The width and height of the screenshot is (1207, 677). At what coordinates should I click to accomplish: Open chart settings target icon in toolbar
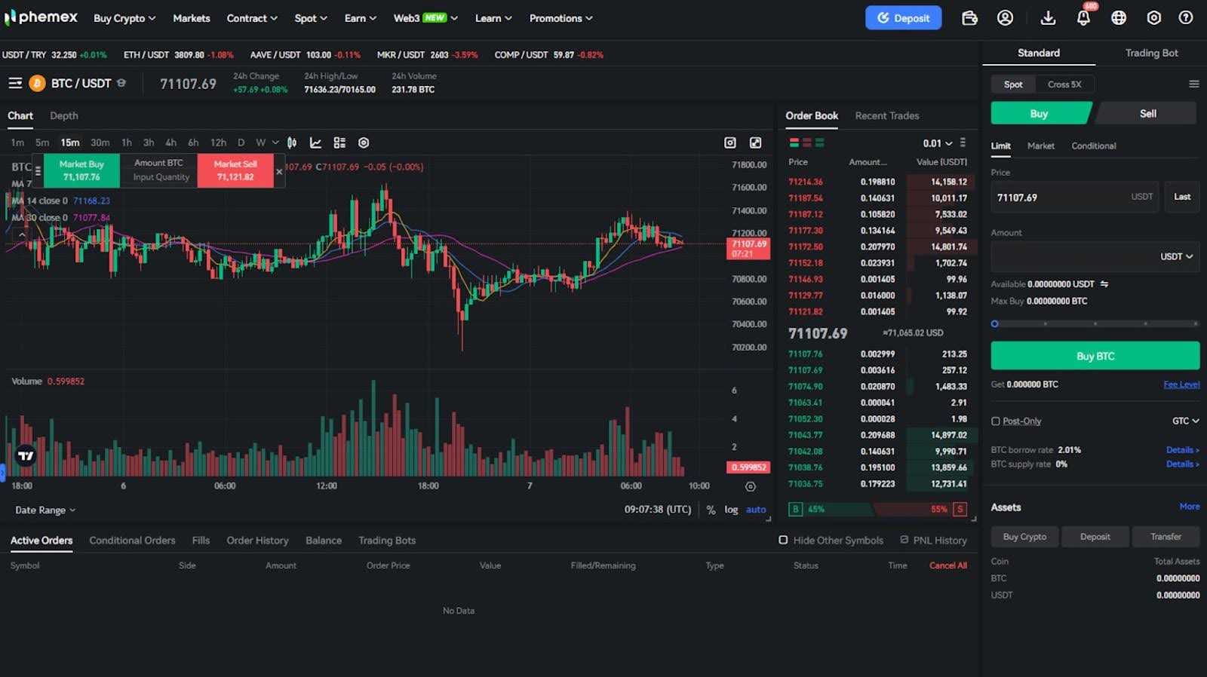click(x=364, y=142)
